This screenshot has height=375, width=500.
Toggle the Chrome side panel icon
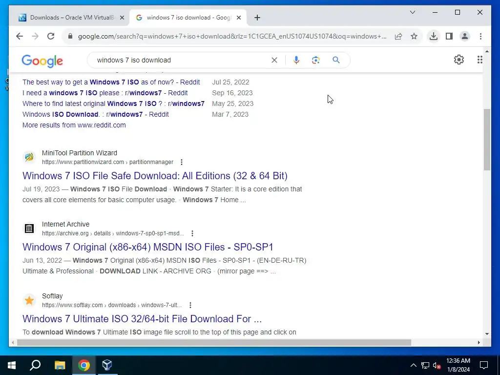pos(449,36)
